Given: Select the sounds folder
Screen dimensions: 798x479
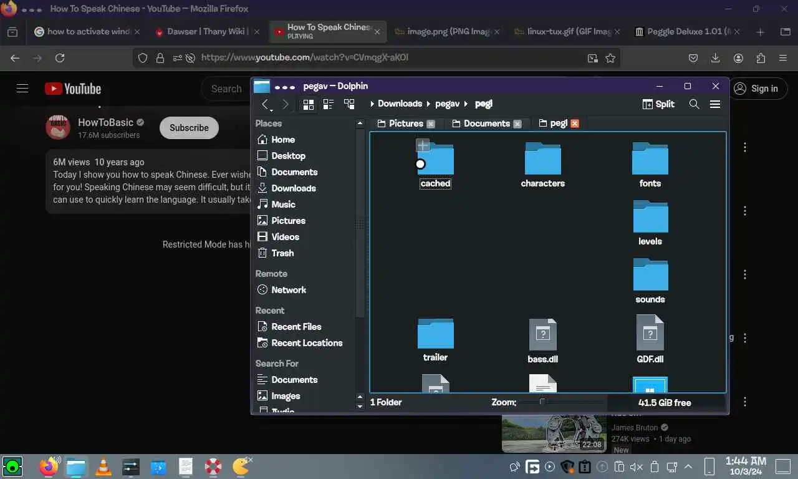Looking at the screenshot, I should [650, 281].
